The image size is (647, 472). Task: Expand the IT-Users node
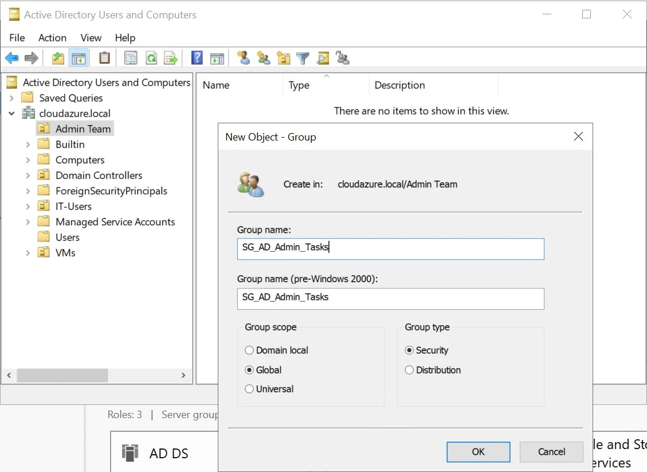28,206
